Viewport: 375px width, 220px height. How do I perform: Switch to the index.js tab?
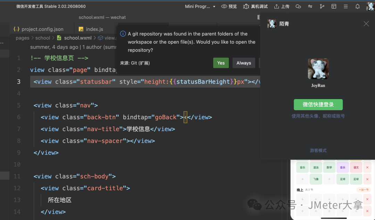[x=94, y=29]
